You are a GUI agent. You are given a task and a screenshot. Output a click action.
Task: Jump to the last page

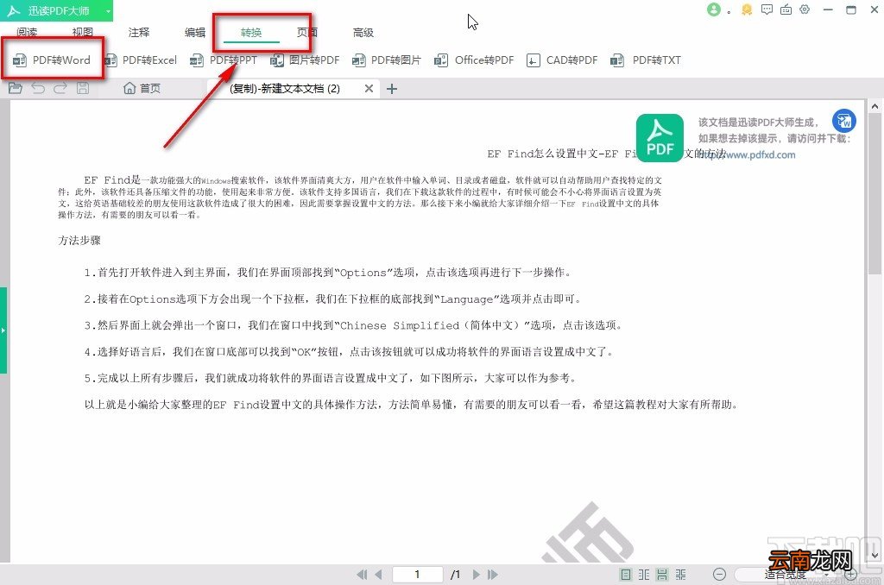coord(493,575)
